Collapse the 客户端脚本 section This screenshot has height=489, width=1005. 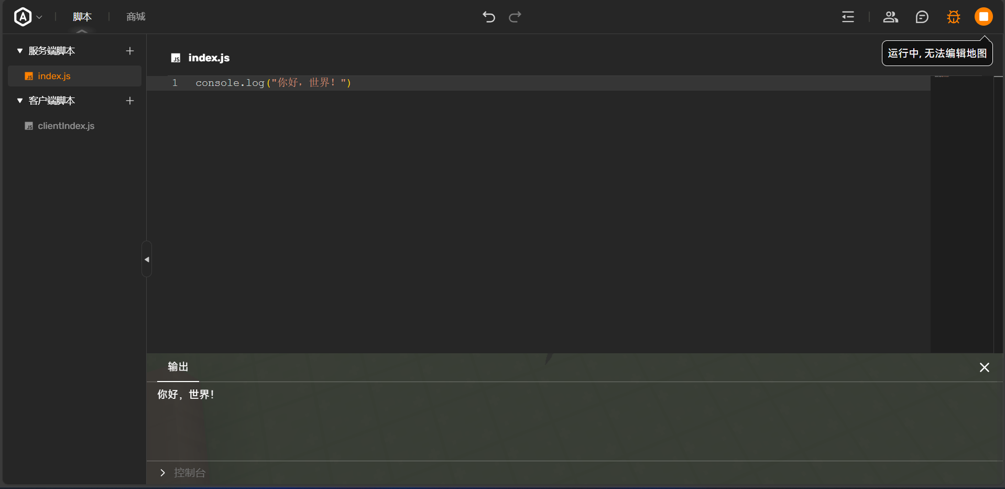coord(20,101)
